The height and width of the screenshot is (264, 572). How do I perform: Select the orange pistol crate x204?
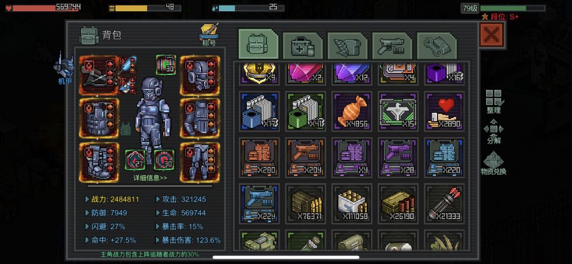pyautogui.click(x=306, y=158)
